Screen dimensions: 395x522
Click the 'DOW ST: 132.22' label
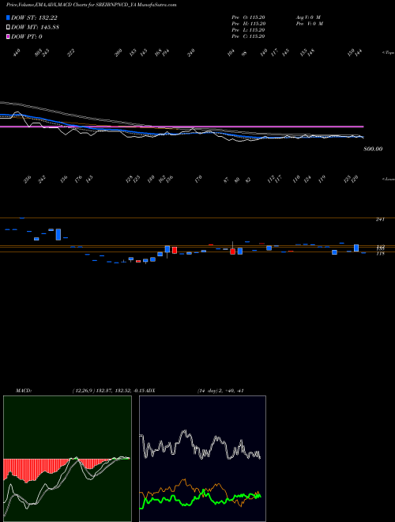click(x=34, y=17)
